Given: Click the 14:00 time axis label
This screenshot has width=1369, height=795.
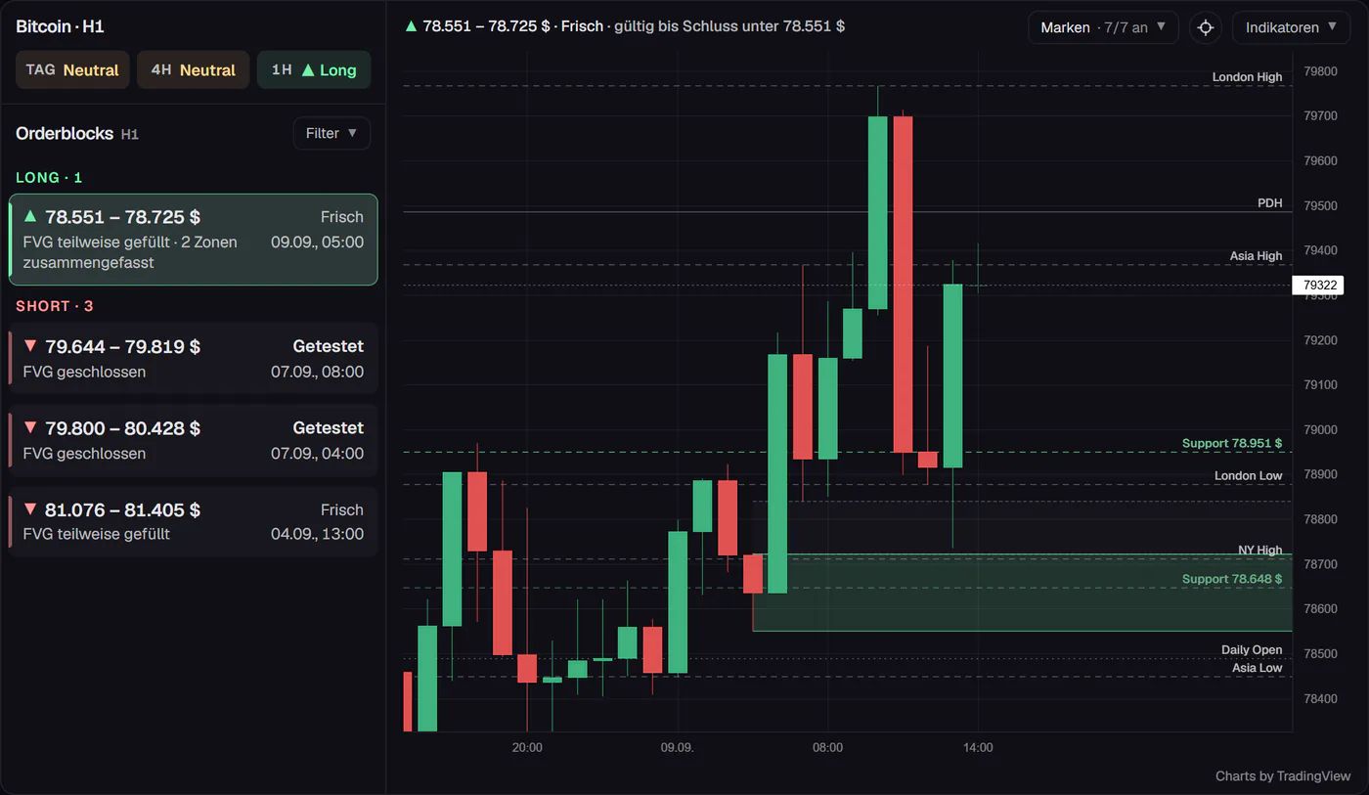Looking at the screenshot, I should pyautogui.click(x=978, y=747).
